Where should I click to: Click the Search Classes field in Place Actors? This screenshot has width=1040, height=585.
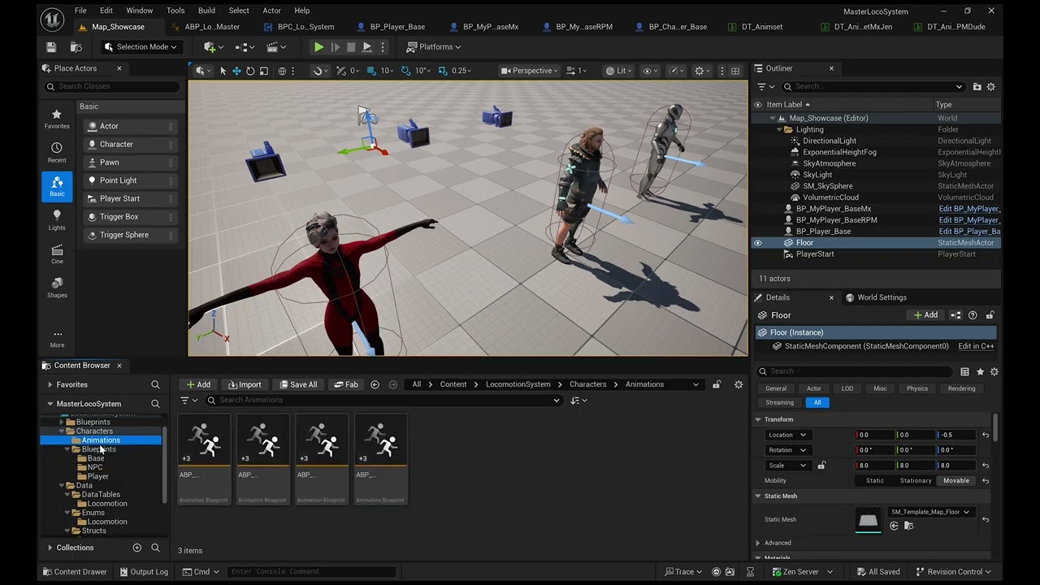click(x=113, y=86)
